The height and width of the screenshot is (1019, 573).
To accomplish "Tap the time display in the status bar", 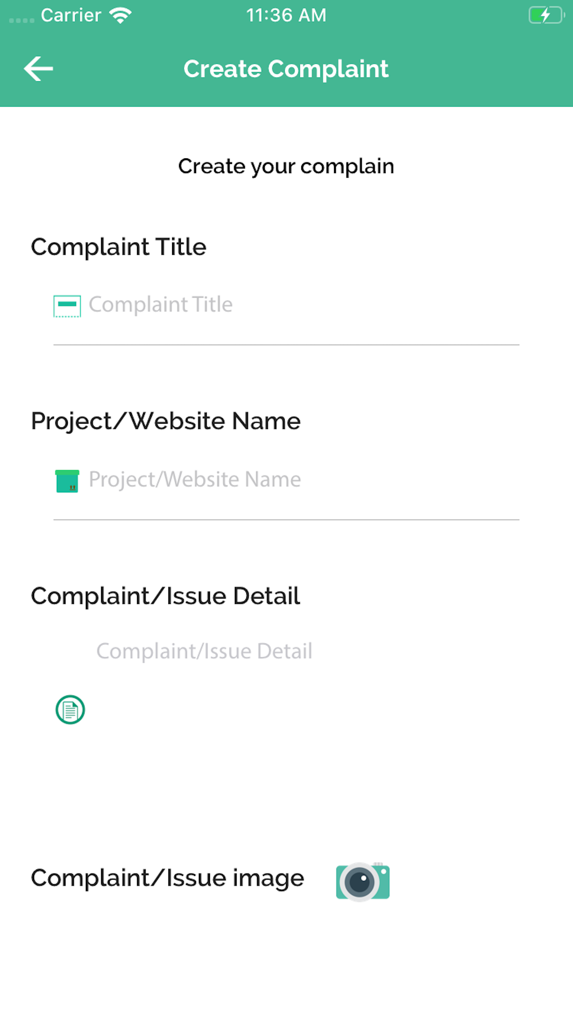I will coord(286,15).
